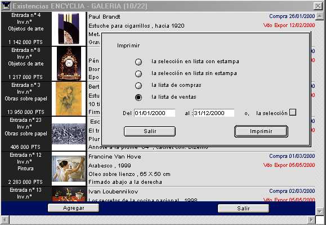Click 'Entrada n° 3' entry label
326x225 pixels.
pyautogui.click(x=26, y=85)
